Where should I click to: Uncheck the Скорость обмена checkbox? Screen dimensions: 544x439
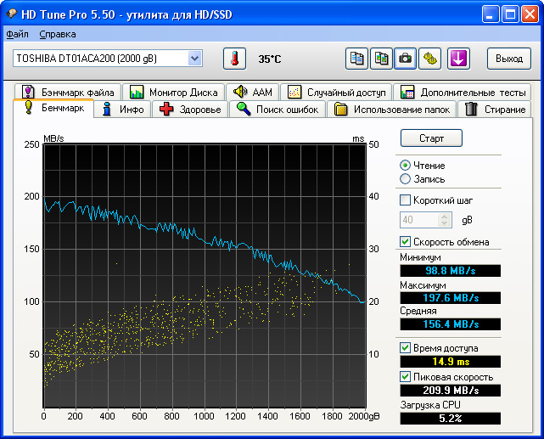click(406, 242)
